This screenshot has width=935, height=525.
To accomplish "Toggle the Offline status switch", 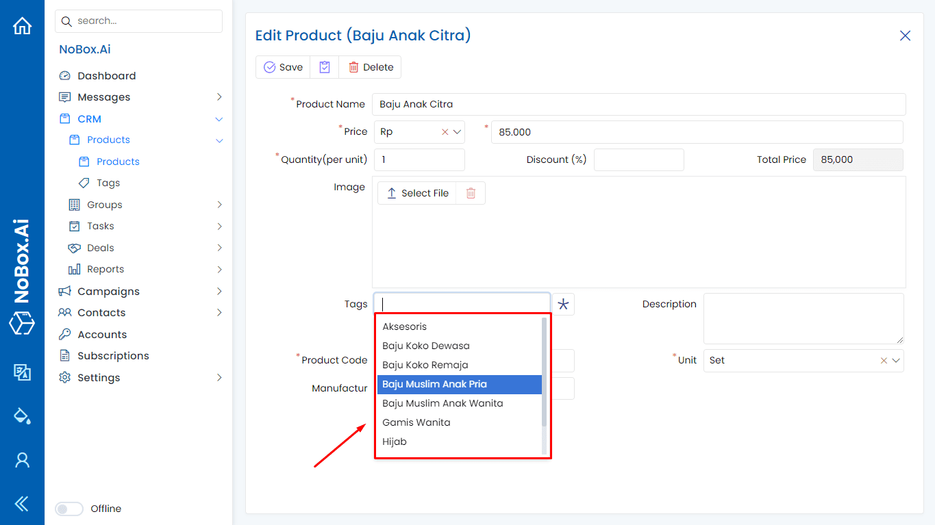I will (68, 509).
